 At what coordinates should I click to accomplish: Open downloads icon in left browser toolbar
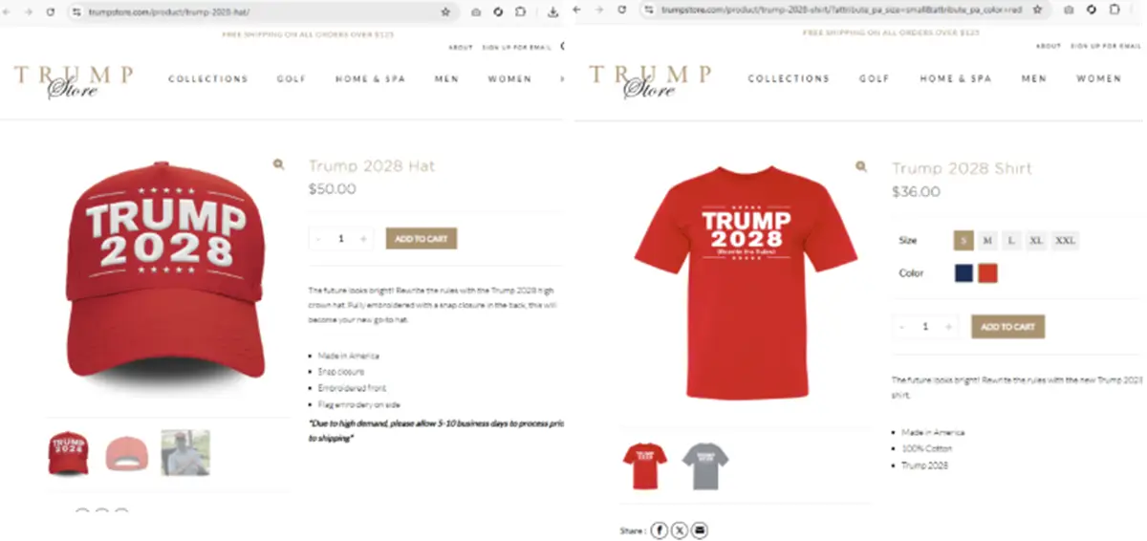(x=553, y=11)
